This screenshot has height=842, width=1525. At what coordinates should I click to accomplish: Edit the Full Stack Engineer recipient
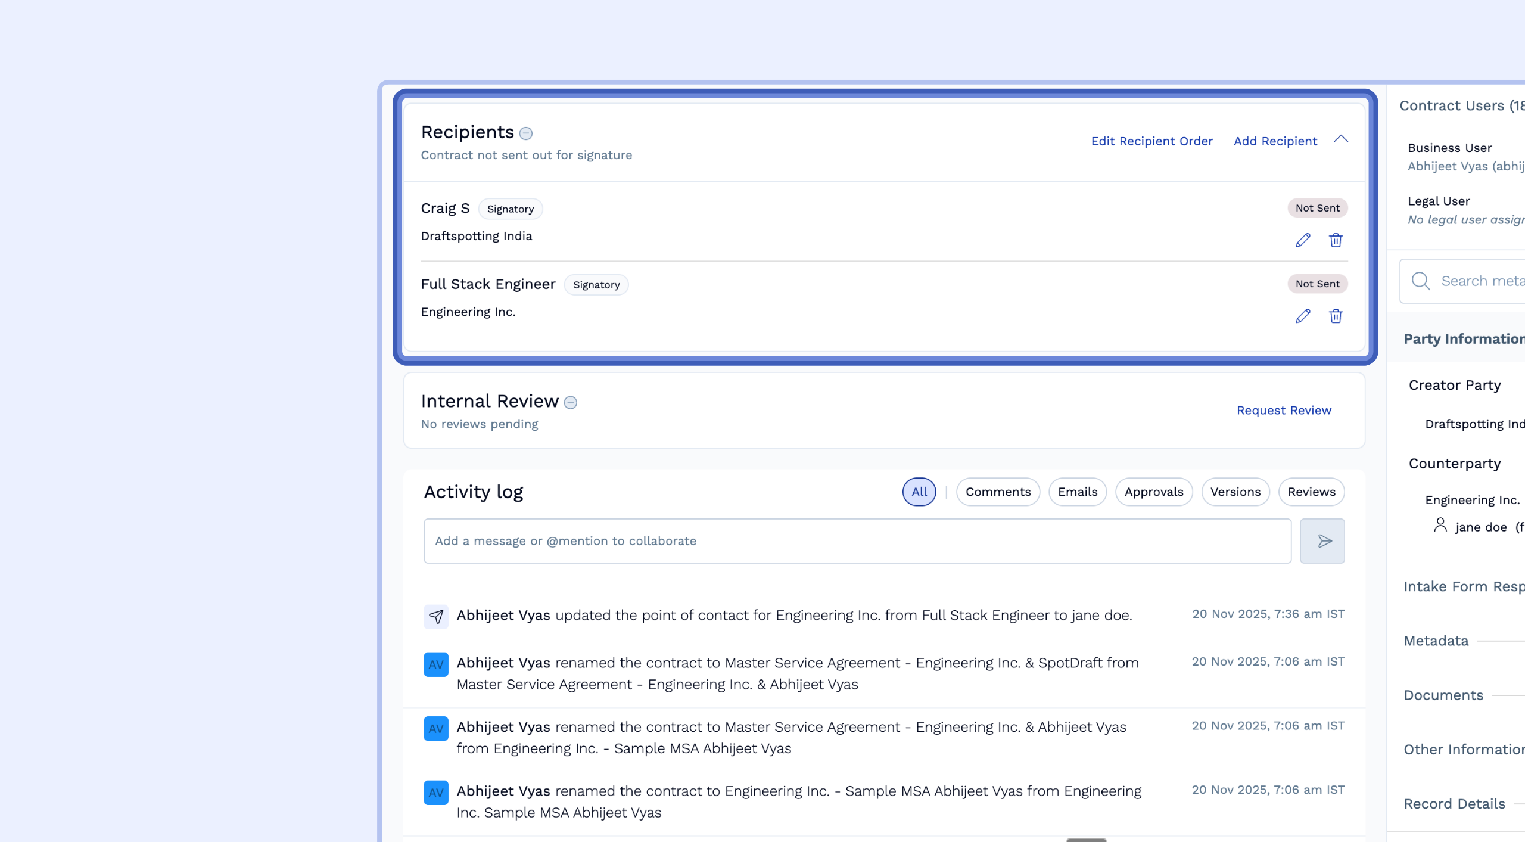(x=1303, y=316)
